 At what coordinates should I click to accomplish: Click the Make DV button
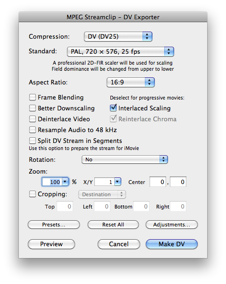point(172,244)
